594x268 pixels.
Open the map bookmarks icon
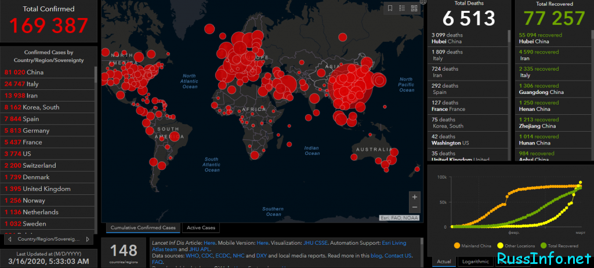coord(390,8)
